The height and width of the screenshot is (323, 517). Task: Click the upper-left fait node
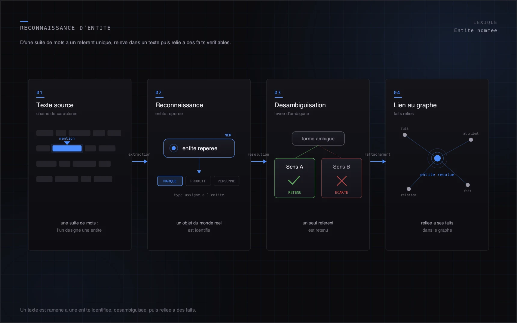point(405,135)
